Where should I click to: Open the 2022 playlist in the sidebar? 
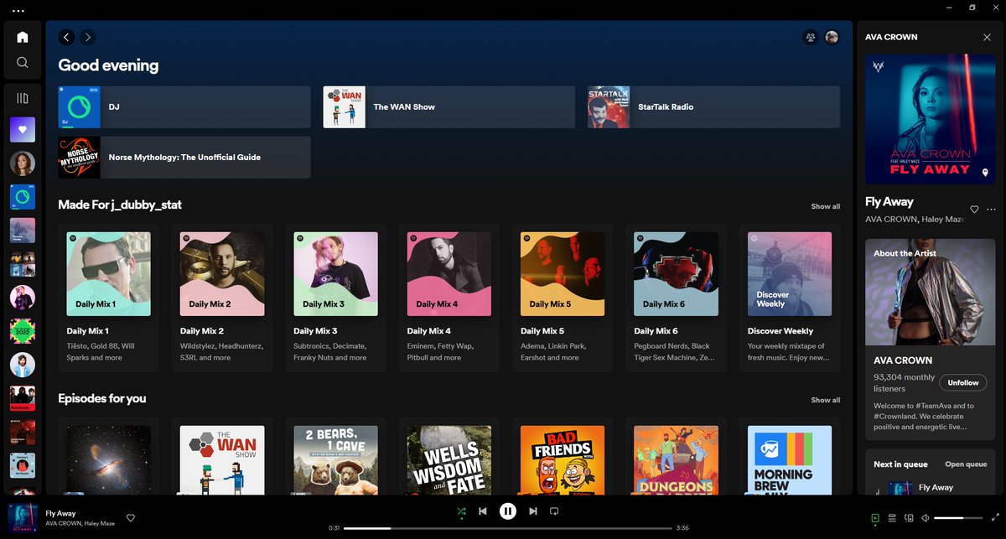23,331
